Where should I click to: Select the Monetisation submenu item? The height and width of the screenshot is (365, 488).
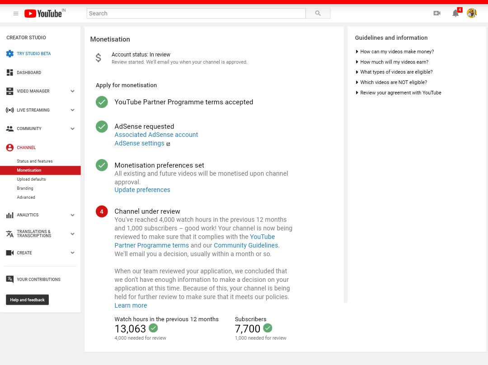click(x=41, y=170)
